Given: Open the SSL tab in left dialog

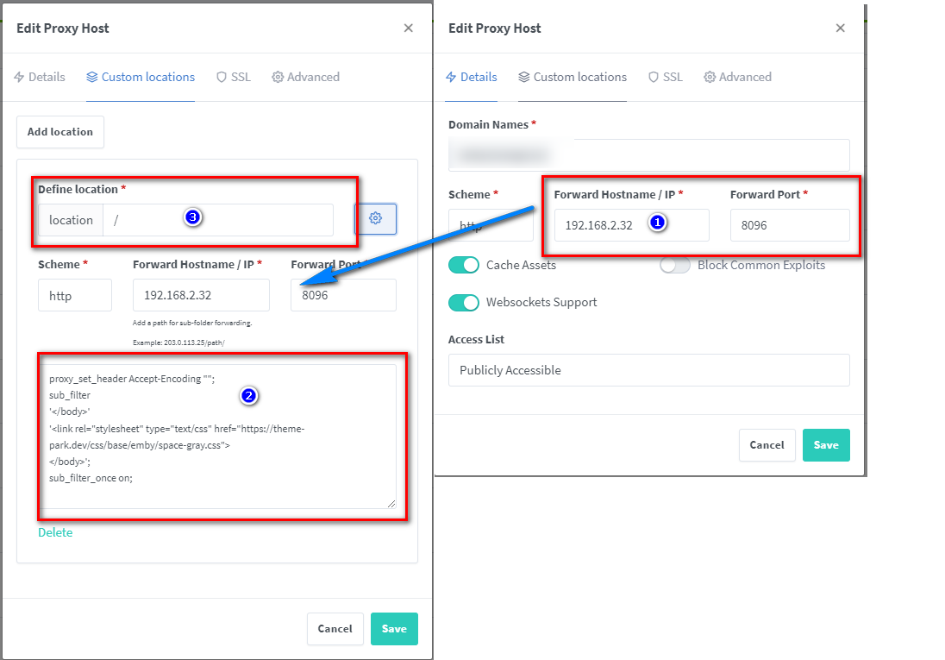Looking at the screenshot, I should 233,77.
